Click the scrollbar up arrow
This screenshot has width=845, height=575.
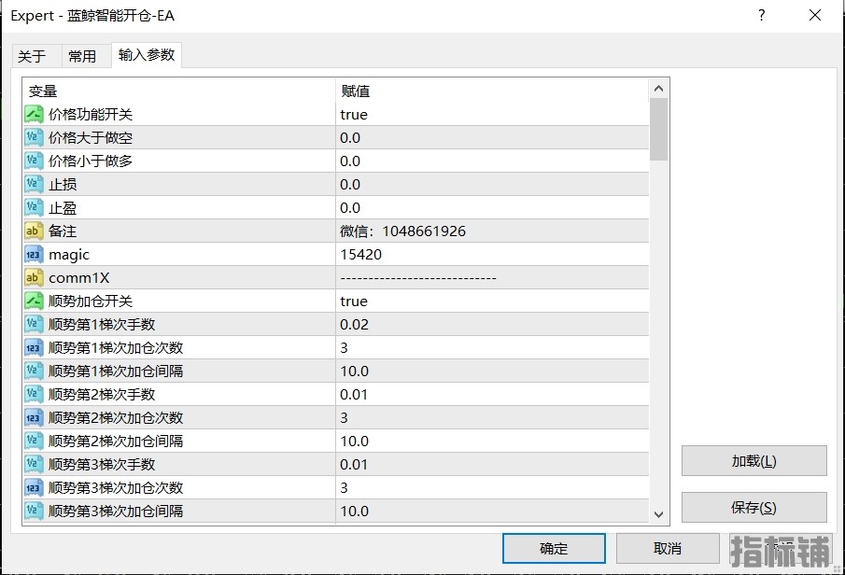(x=658, y=89)
